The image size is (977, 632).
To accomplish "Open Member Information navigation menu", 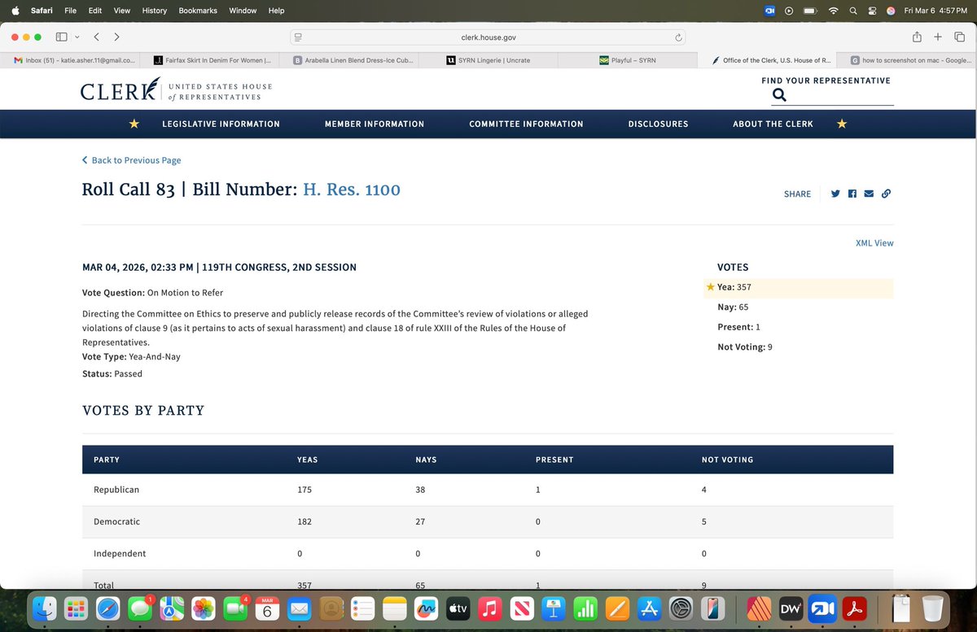I will 375,124.
